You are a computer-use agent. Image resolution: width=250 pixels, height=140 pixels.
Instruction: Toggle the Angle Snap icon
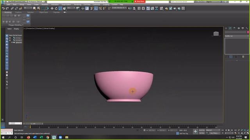click(96, 9)
